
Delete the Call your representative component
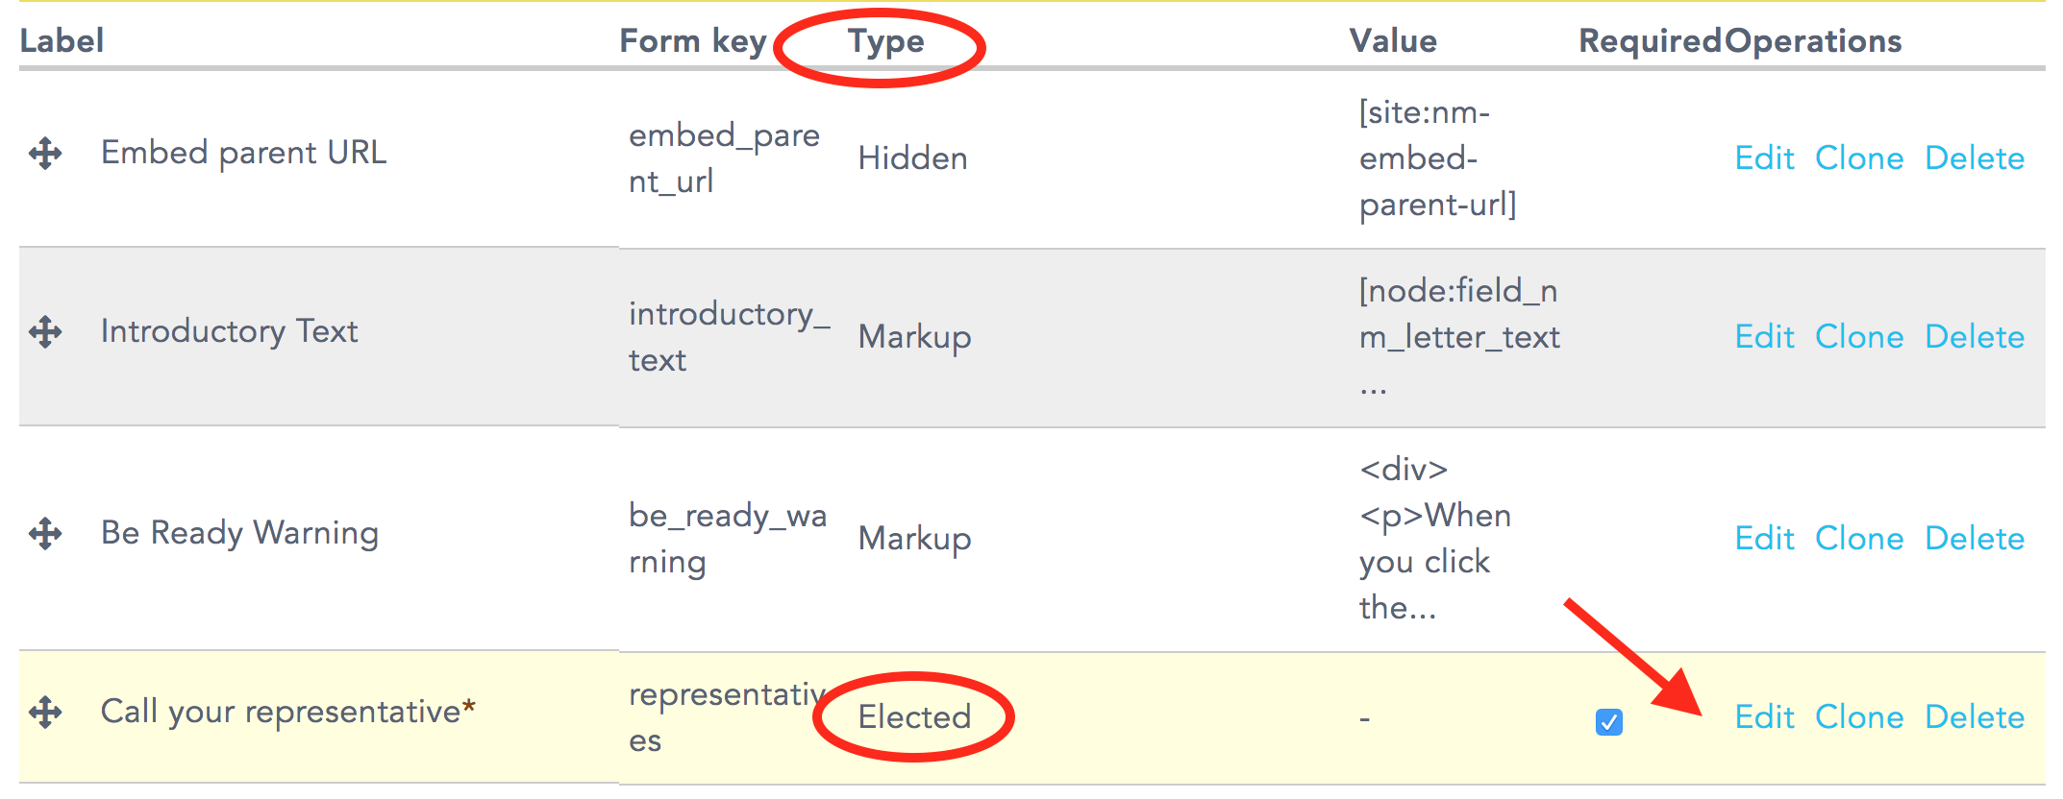(x=1975, y=717)
